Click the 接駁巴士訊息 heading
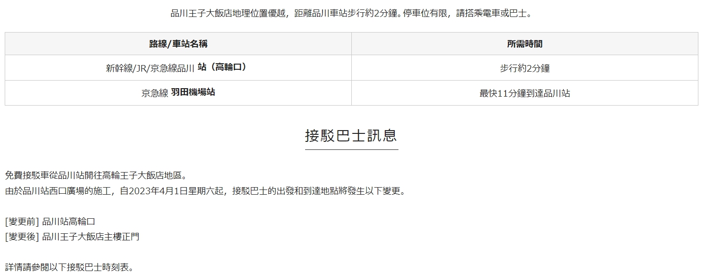Viewport: 705px width, 280px height. 351,136
